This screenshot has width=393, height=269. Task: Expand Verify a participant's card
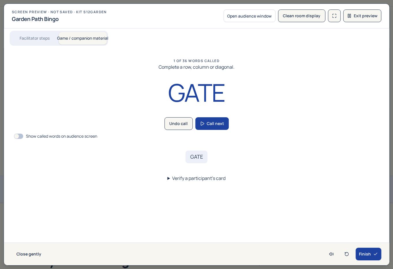[x=196, y=178]
